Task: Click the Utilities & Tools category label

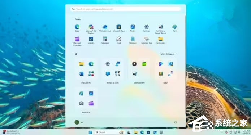Action: [113, 83]
